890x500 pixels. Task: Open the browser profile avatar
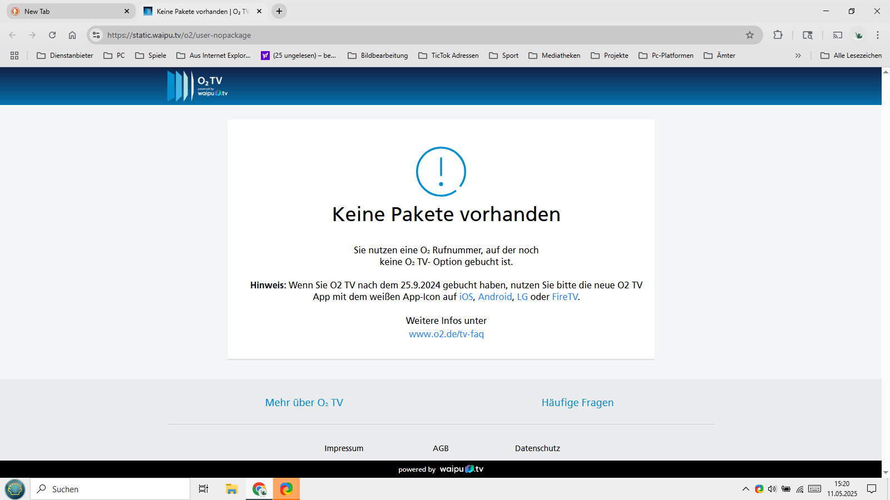(x=859, y=35)
